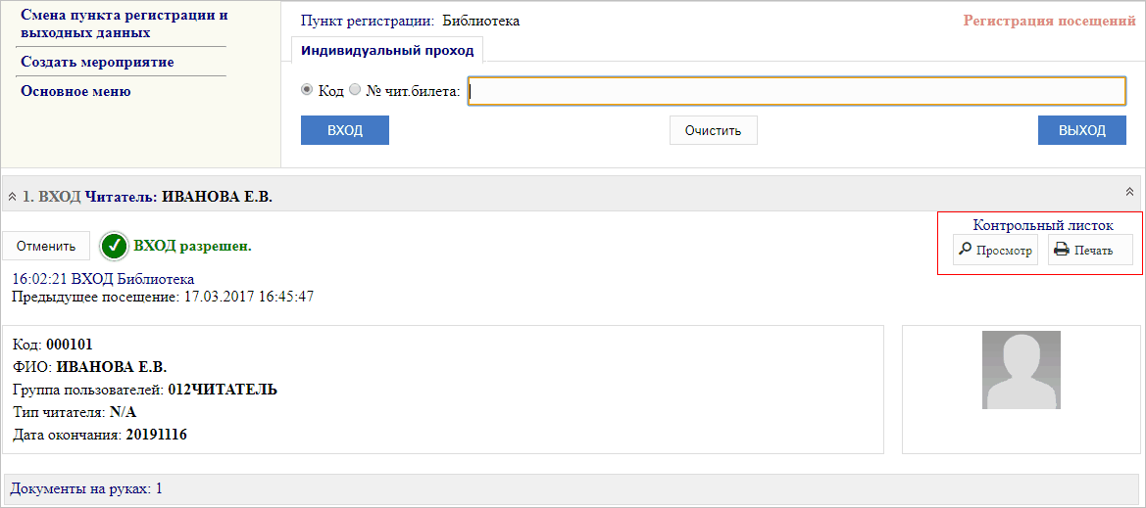Viewport: 1146px width, 508px height.
Task: Select the Код radio button
Action: click(x=308, y=90)
